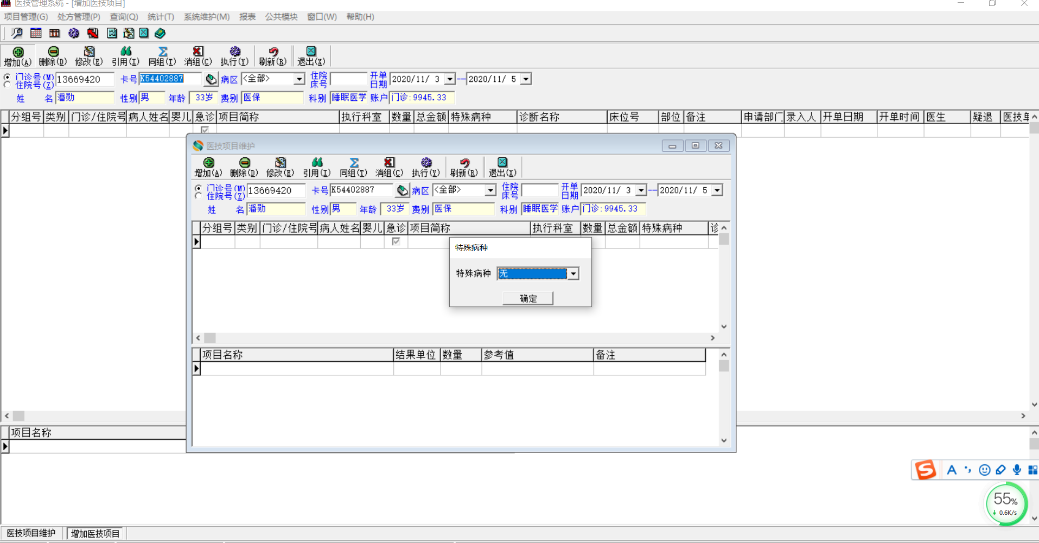Click the 确定 confirm button
This screenshot has height=543, width=1039.
(x=528, y=298)
